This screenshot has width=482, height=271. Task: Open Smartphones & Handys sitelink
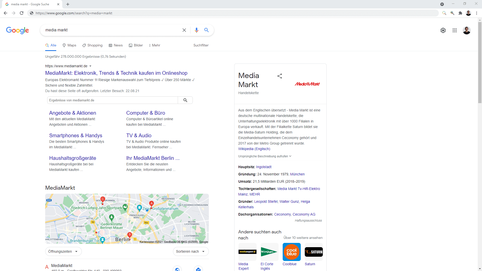pyautogui.click(x=76, y=135)
